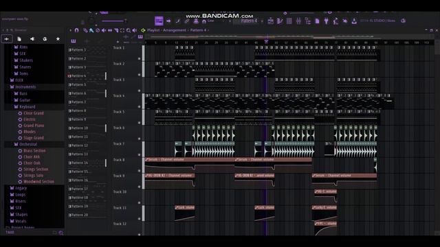Click Pattern 4 in the Playlist breadcrumb
Screen dimensions: 440x247
click(198, 30)
